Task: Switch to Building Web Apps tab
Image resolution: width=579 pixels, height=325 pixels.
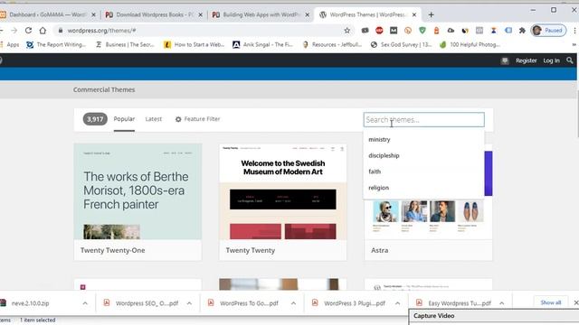Action: pos(261,14)
